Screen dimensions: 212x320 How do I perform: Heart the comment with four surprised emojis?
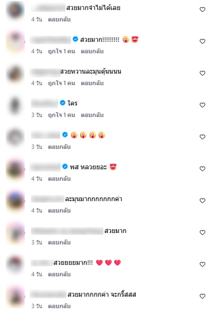[202, 137]
